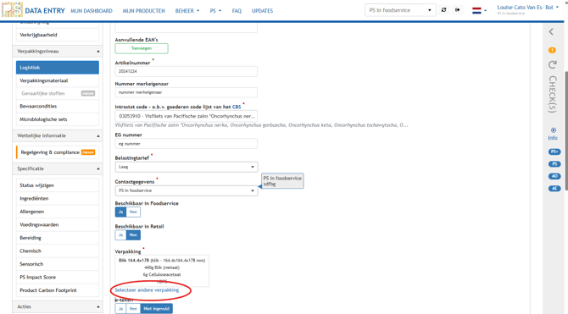Open the Beheer menu

[187, 11]
